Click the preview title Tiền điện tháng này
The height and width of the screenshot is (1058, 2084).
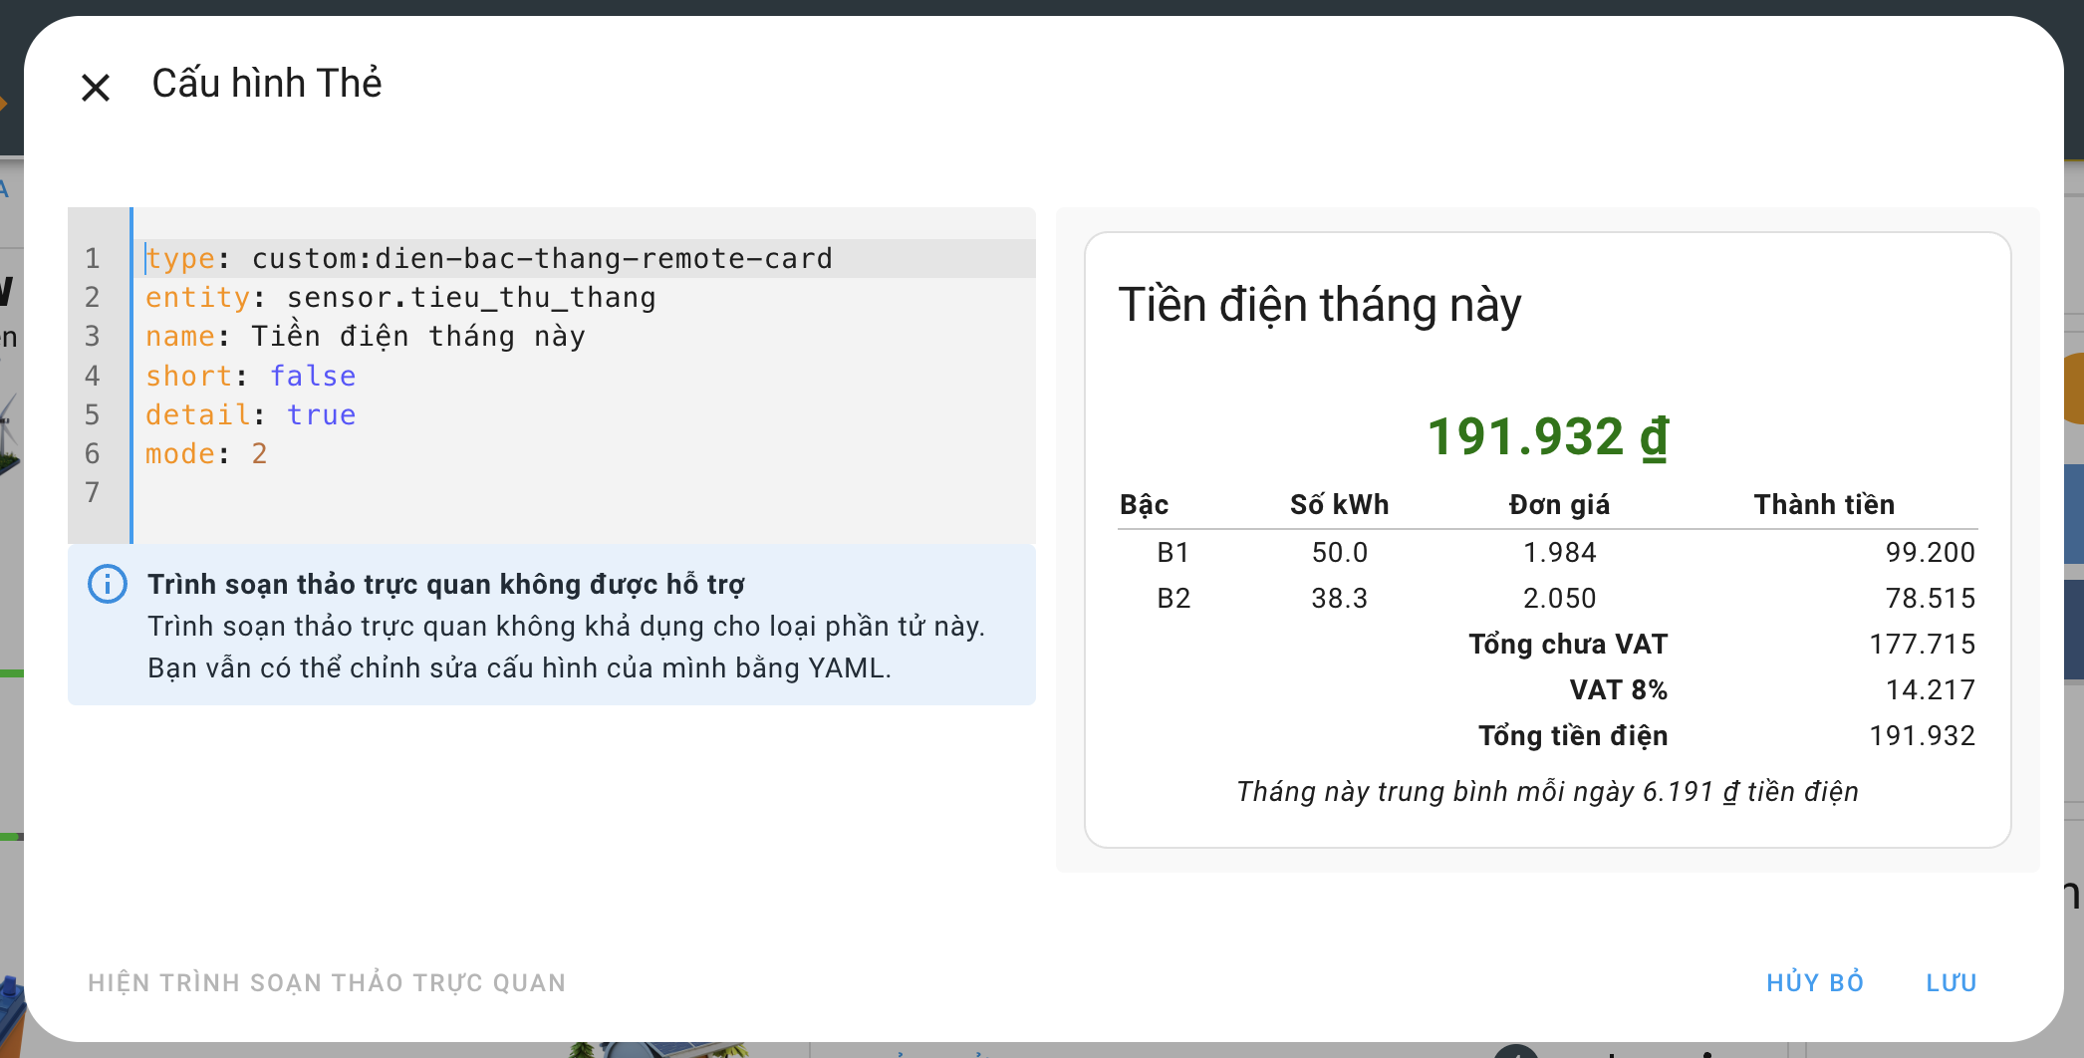coord(1320,305)
